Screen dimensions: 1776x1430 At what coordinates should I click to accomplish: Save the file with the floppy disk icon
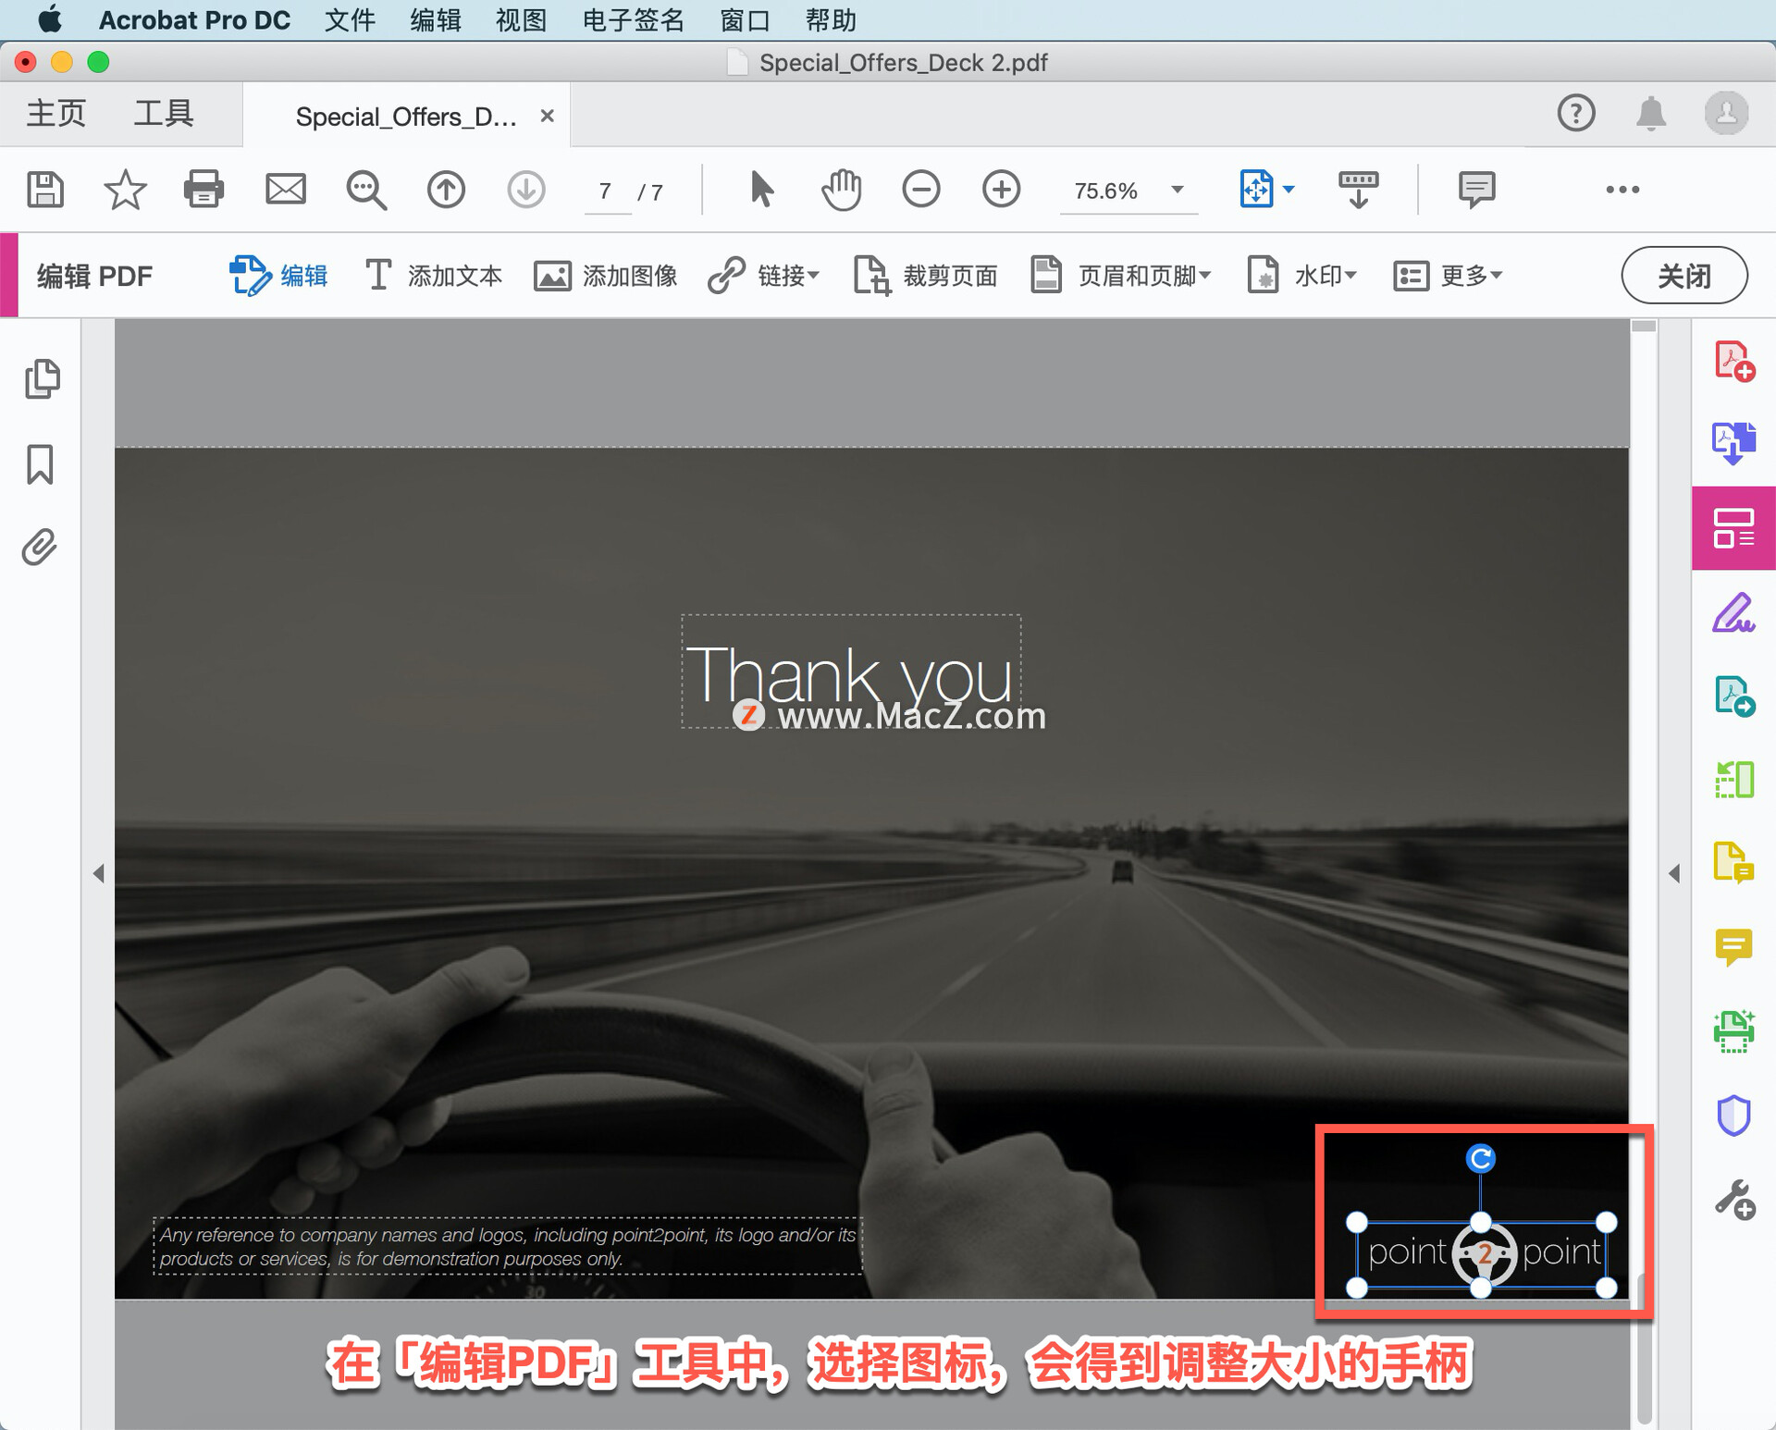[x=45, y=190]
